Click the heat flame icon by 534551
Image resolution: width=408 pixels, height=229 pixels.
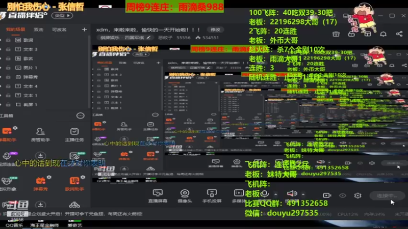198,38
